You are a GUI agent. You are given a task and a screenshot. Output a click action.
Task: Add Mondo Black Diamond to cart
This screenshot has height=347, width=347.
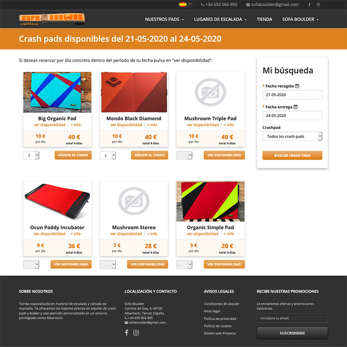(x=150, y=155)
